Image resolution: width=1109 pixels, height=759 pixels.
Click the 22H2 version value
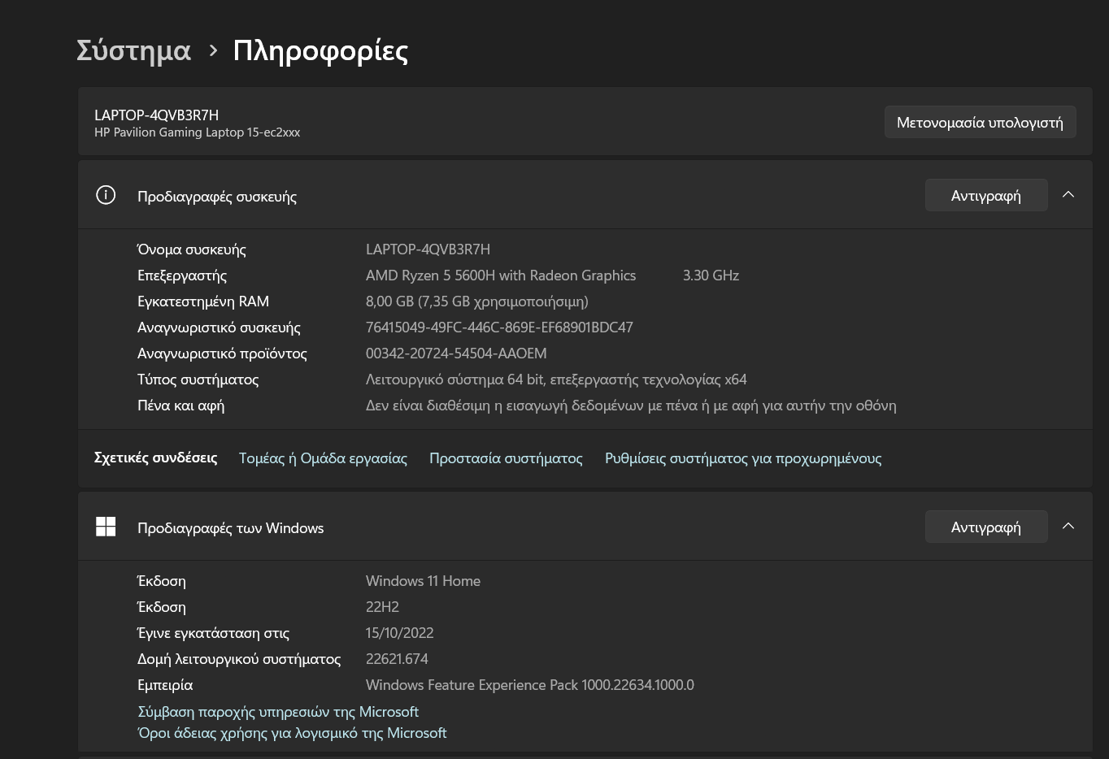coord(382,607)
